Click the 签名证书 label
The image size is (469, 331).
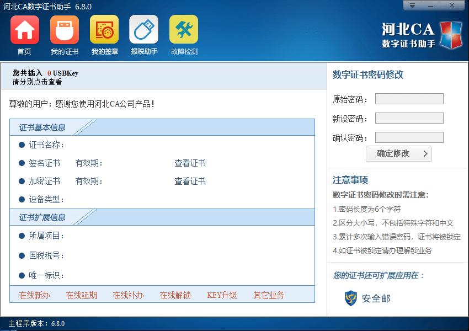point(44,163)
